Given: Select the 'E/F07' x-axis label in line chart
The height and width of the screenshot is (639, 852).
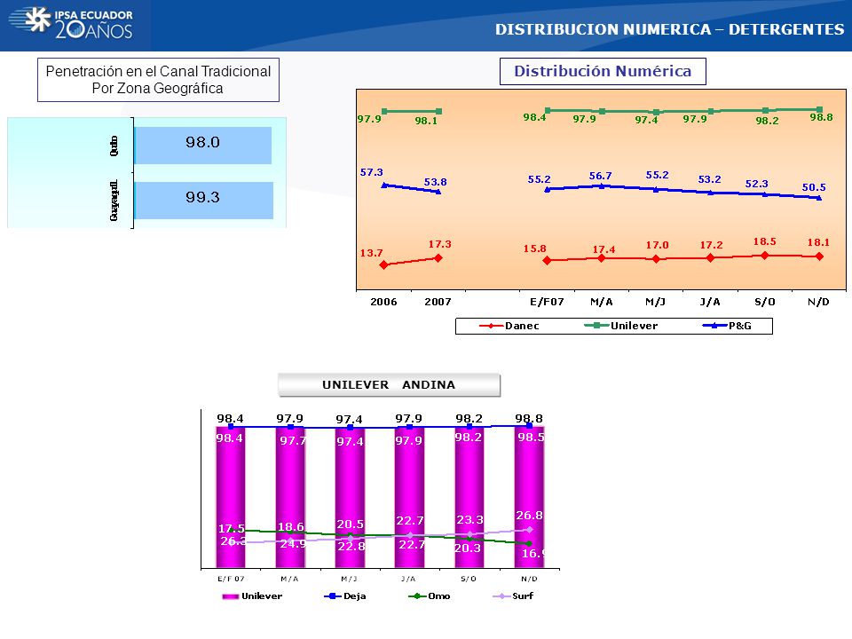Looking at the screenshot, I should (x=547, y=302).
